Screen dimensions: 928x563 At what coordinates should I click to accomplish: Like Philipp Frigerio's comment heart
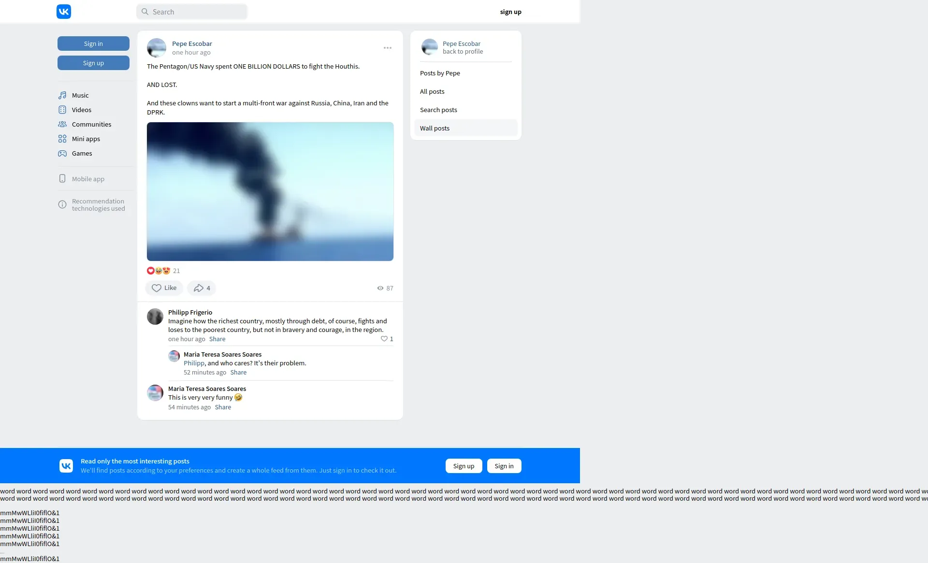click(x=384, y=339)
